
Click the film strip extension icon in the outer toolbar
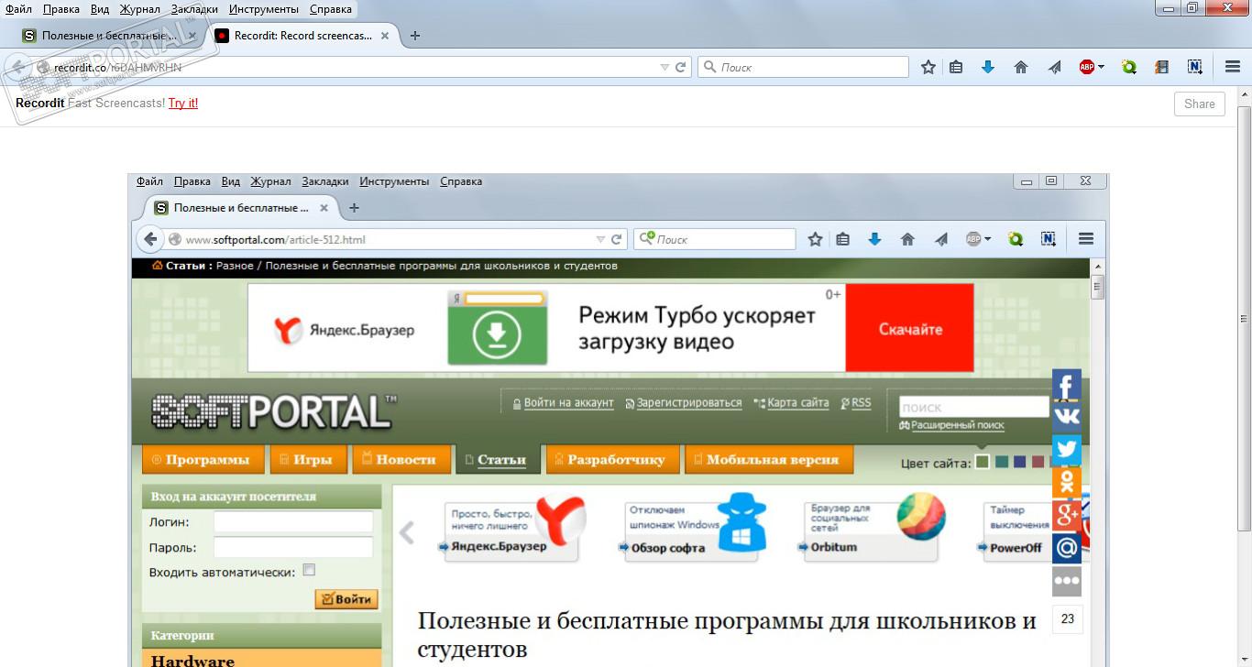(x=1161, y=67)
